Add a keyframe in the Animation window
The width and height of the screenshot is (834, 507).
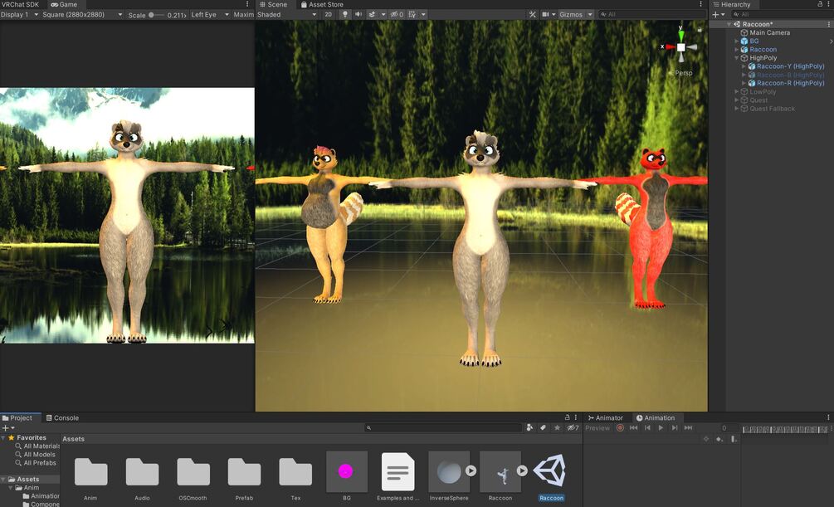click(719, 439)
